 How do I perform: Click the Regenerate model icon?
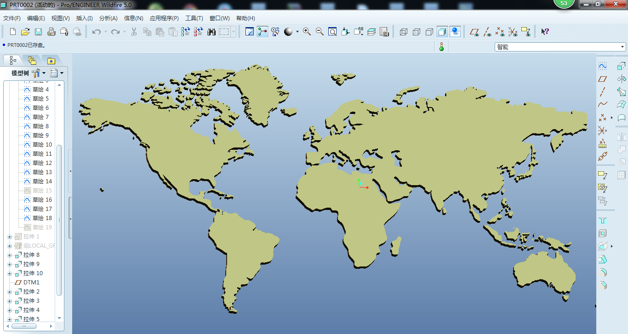[186, 32]
